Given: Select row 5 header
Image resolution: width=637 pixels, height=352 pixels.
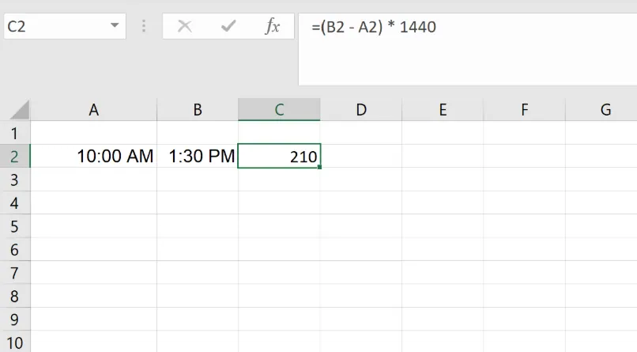Looking at the screenshot, I should 14,227.
